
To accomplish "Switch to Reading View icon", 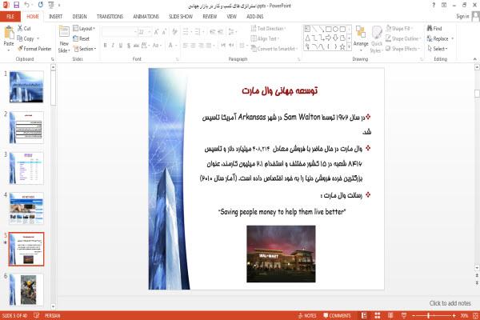I will click(390, 315).
